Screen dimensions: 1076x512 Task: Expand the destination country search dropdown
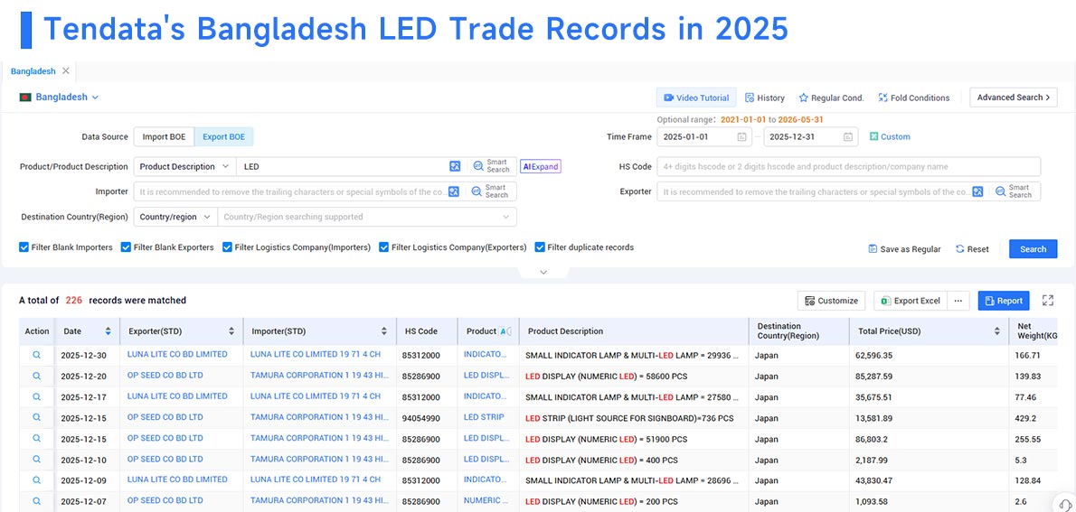[505, 217]
